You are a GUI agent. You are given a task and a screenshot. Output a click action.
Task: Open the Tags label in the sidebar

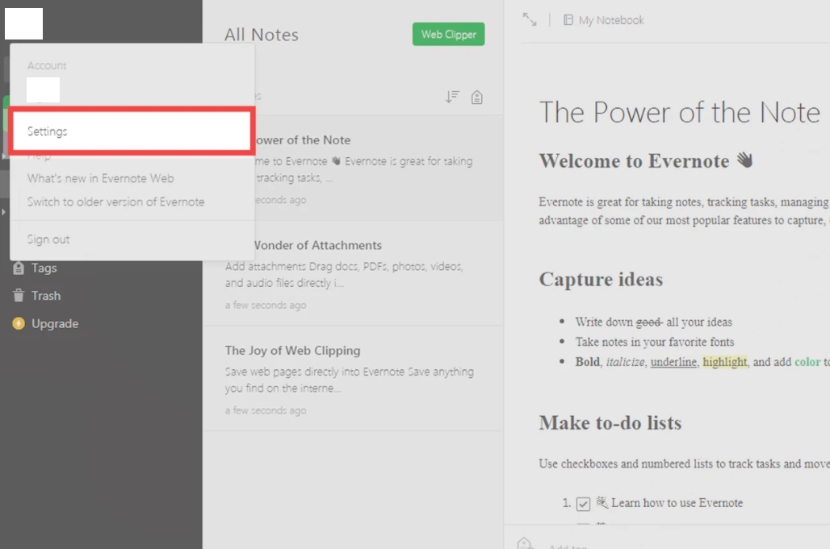(x=44, y=268)
